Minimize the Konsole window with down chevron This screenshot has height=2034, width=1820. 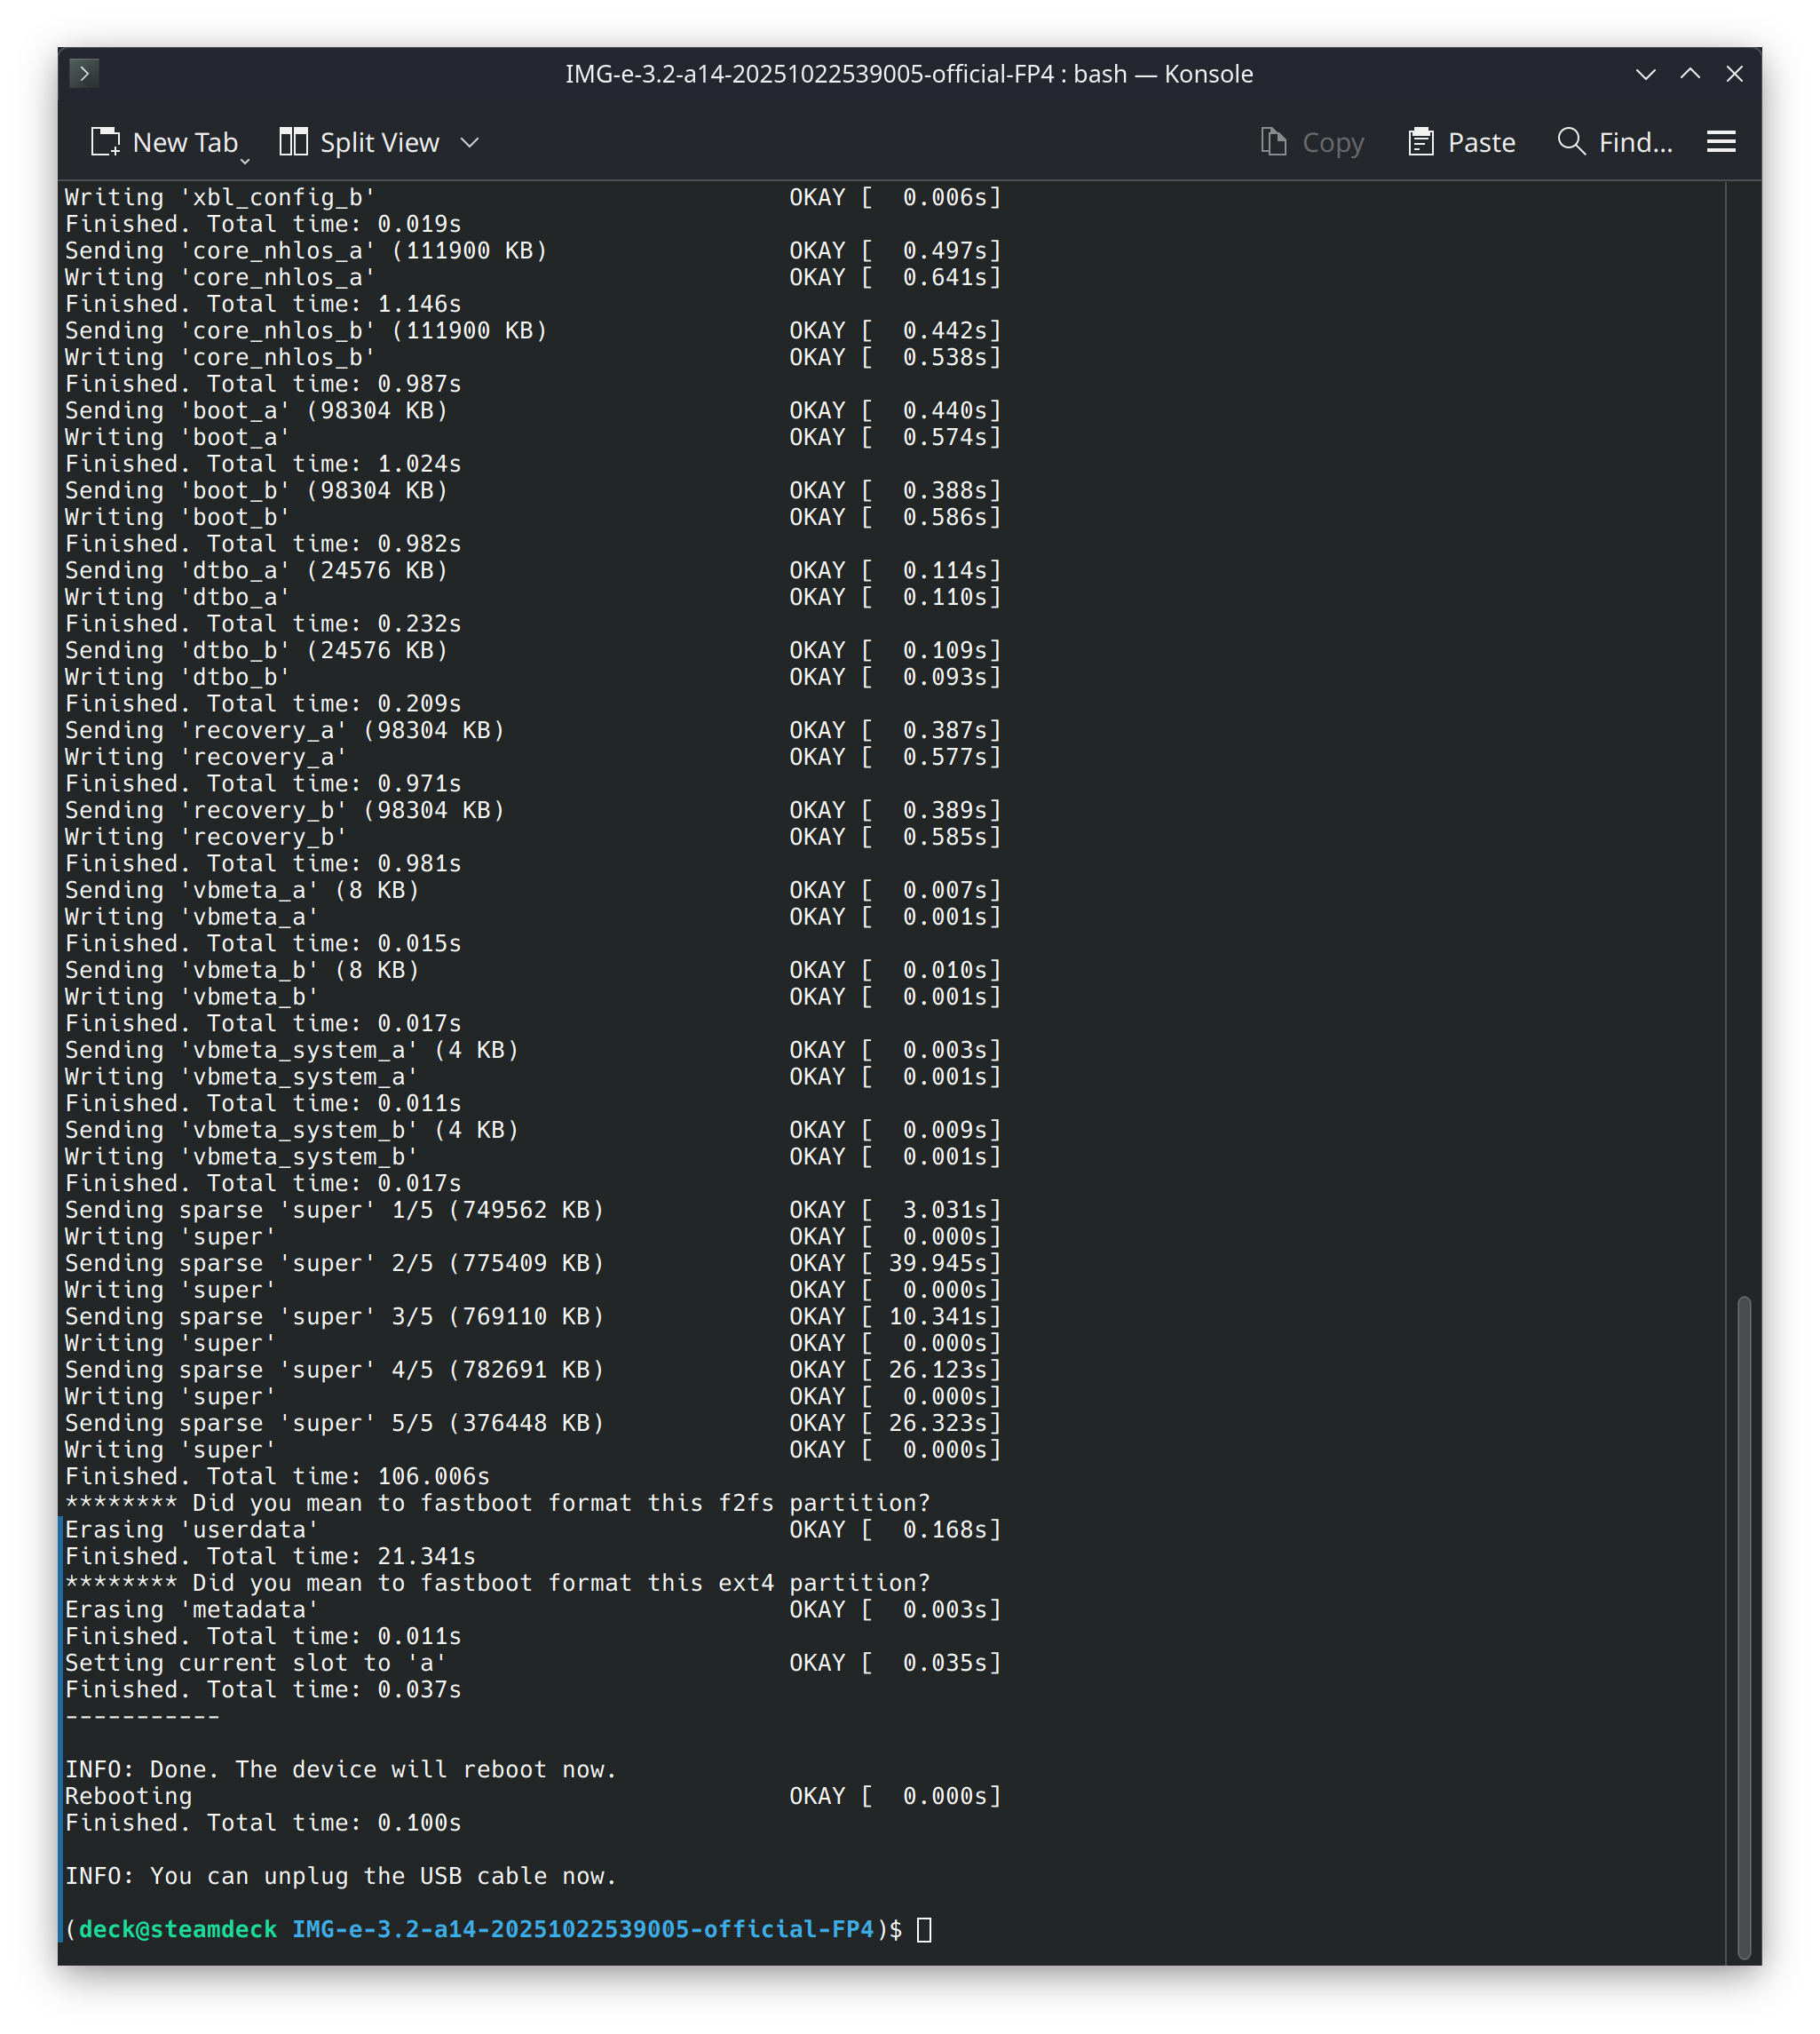pos(1645,74)
